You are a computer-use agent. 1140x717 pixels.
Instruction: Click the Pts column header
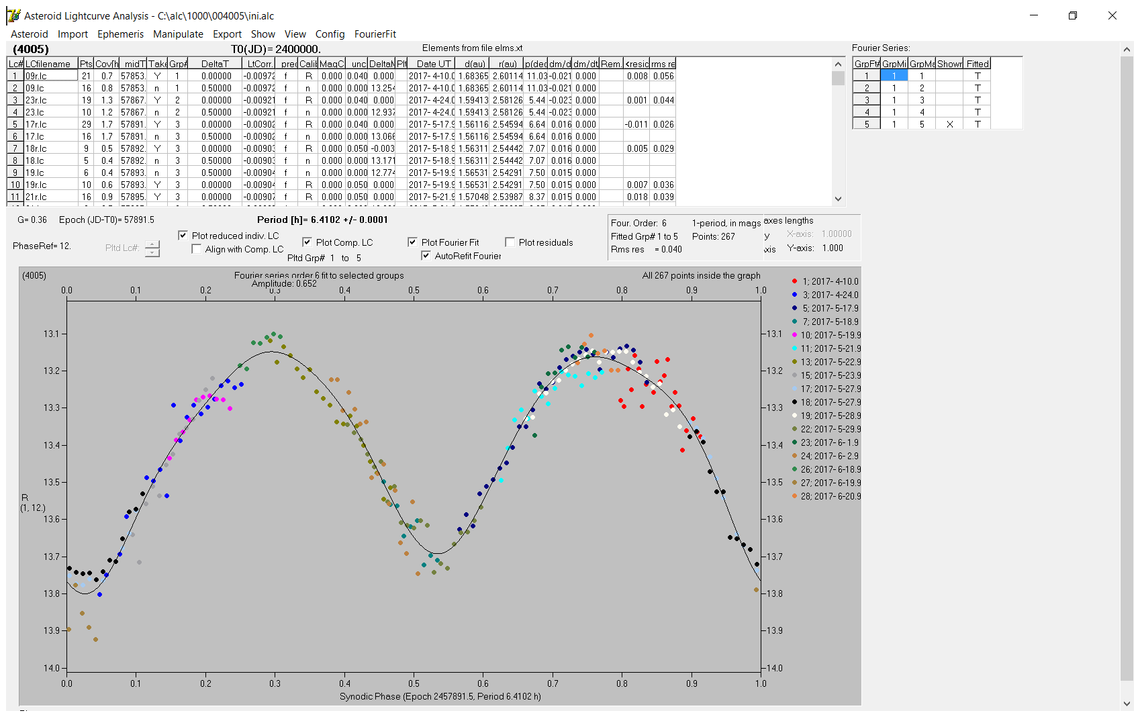(86, 64)
